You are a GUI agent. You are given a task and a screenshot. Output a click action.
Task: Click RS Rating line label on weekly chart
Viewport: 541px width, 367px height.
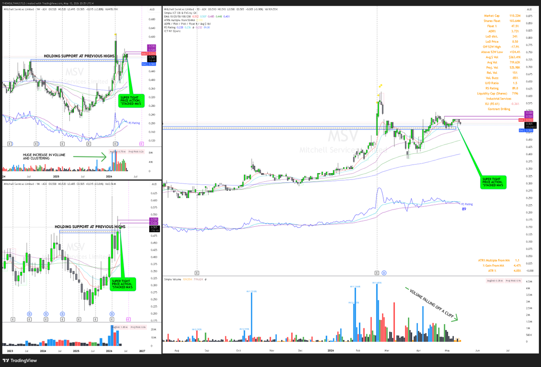point(134,122)
